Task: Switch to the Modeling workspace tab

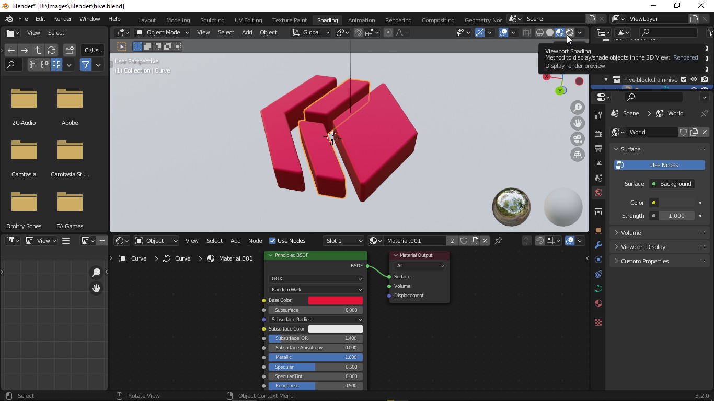Action: (x=178, y=20)
